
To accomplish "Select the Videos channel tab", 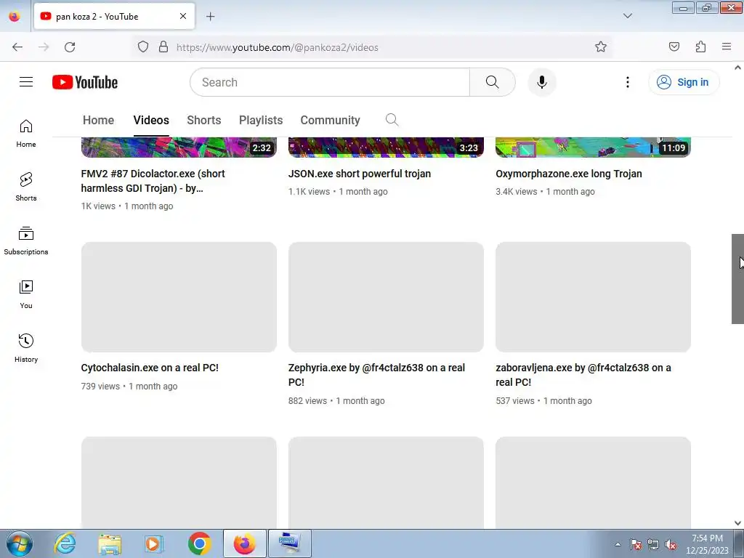I will click(x=151, y=120).
